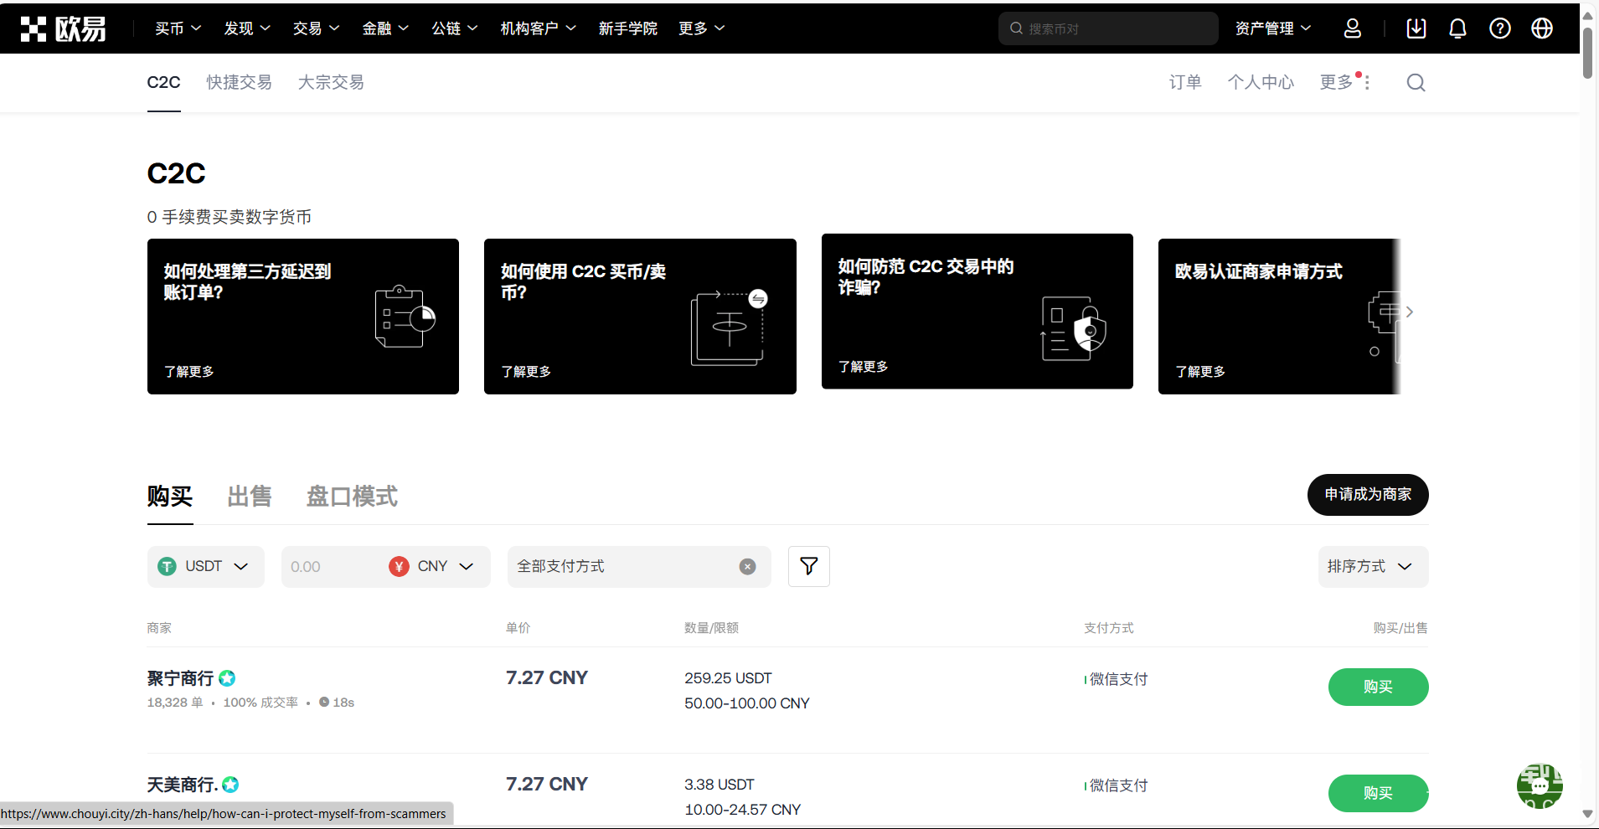Open the language globe icon
Screen dimensions: 1599x829
pyautogui.click(x=1542, y=28)
